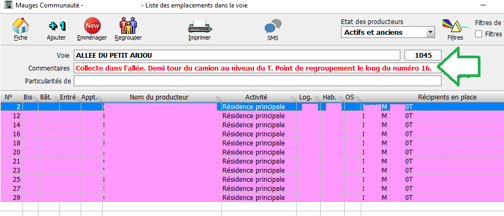
Task: Click the Nom du producteur column search icon
Action: tap(218, 98)
